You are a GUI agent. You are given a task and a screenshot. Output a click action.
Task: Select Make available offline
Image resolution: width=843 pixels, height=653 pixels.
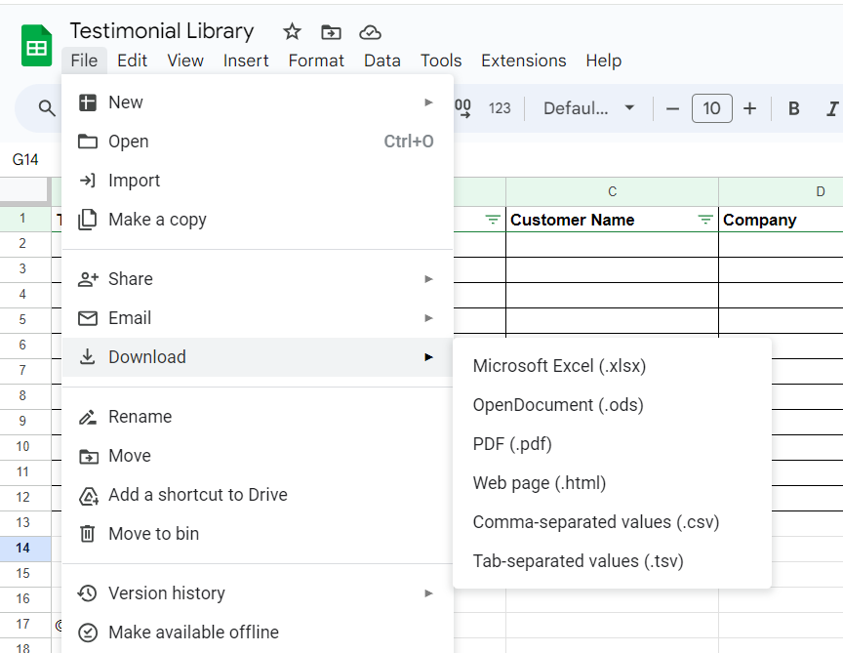pos(258,633)
